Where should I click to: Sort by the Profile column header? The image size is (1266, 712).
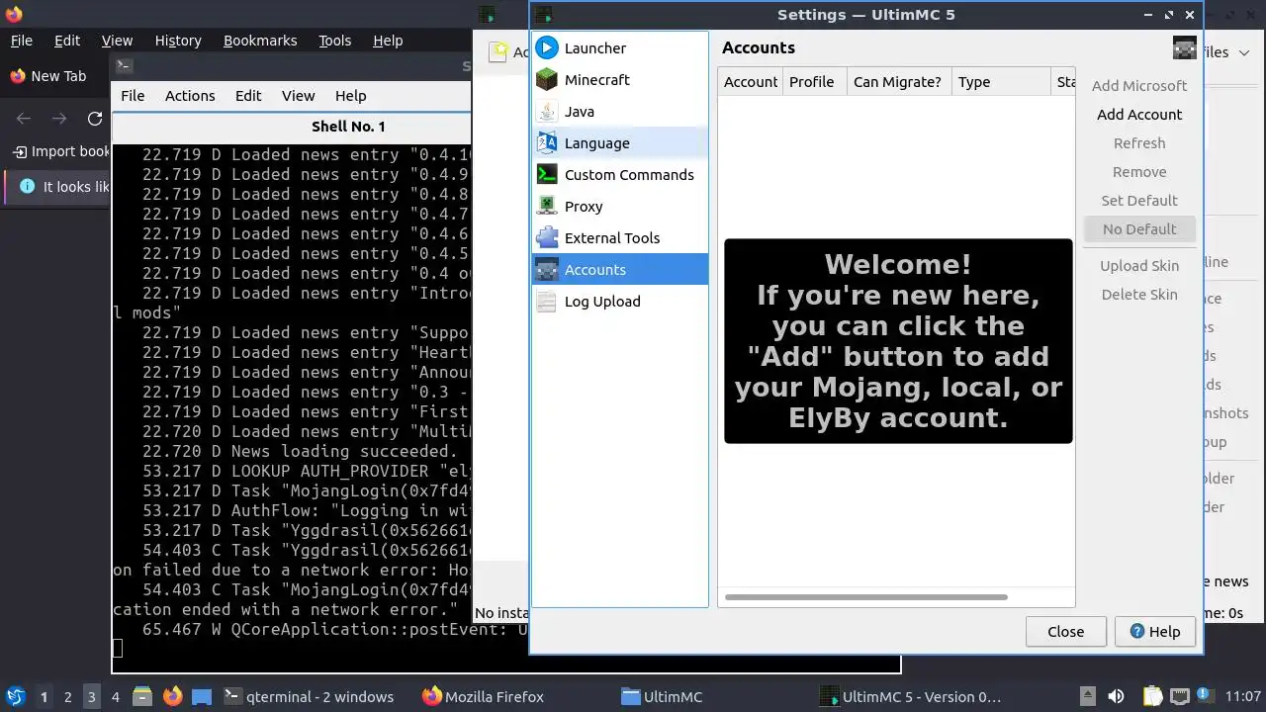814,82
